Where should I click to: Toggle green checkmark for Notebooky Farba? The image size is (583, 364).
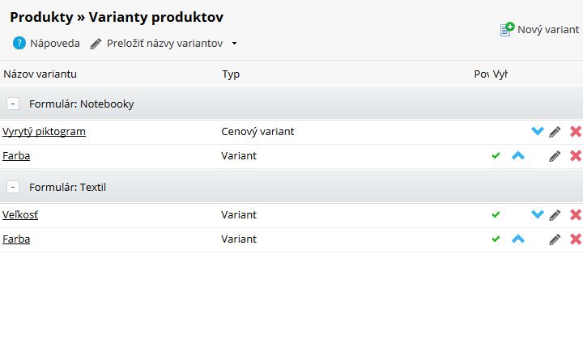point(496,155)
